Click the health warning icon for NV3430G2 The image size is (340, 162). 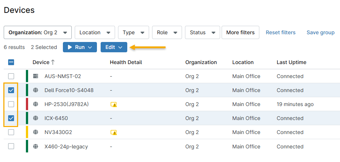pos(114,133)
